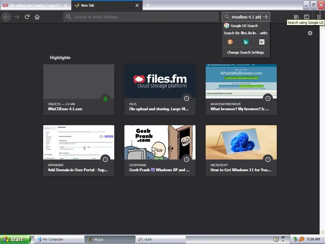Close the File upload and sharing tab
This screenshot has height=244, width=325.
66,5
